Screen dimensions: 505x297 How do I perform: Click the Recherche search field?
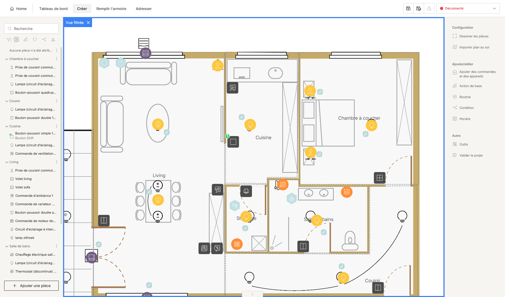pos(31,29)
